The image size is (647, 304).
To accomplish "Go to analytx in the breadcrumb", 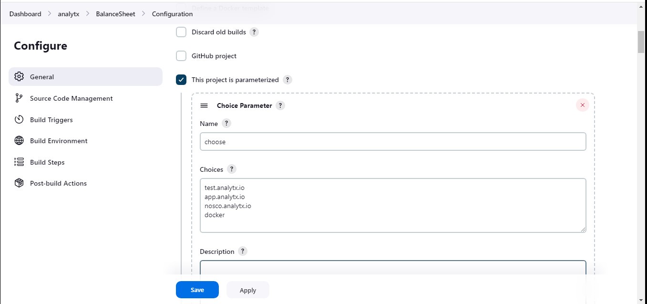I will (x=69, y=14).
